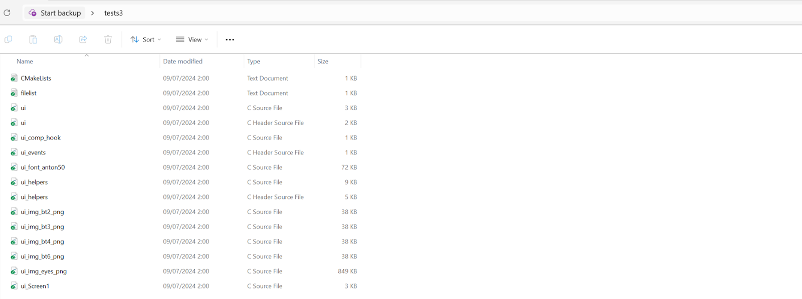Select the ui C Source File 3 KB
The width and height of the screenshot is (802, 299).
(x=23, y=108)
